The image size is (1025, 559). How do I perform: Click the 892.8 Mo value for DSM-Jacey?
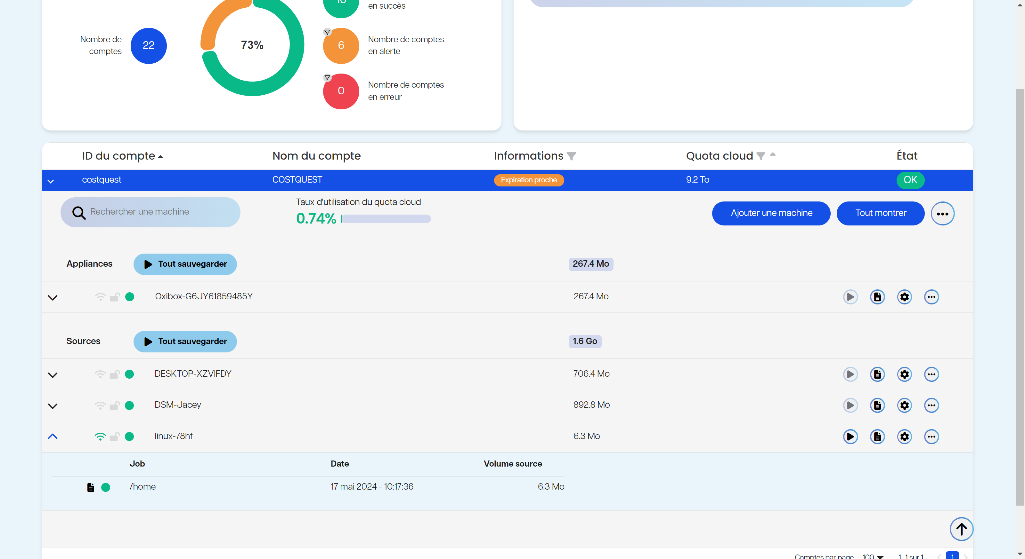591,405
